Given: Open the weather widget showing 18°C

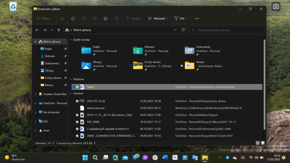Looking at the screenshot, I should tap(15, 157).
